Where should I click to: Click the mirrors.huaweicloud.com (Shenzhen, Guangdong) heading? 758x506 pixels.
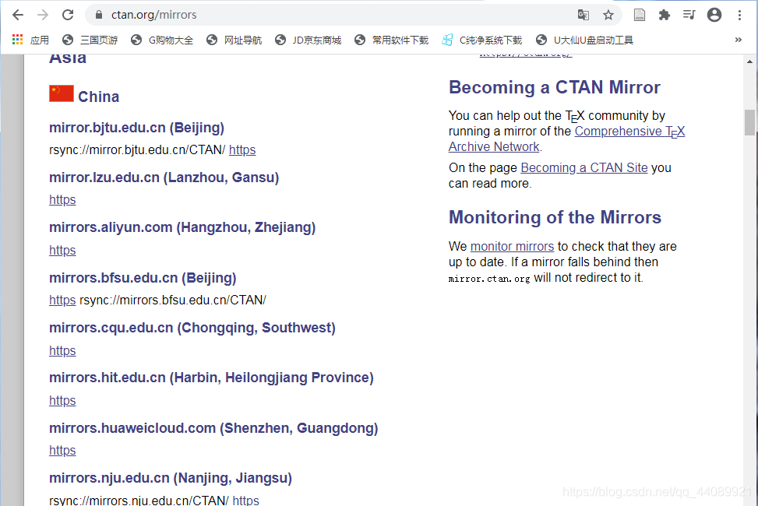point(213,428)
